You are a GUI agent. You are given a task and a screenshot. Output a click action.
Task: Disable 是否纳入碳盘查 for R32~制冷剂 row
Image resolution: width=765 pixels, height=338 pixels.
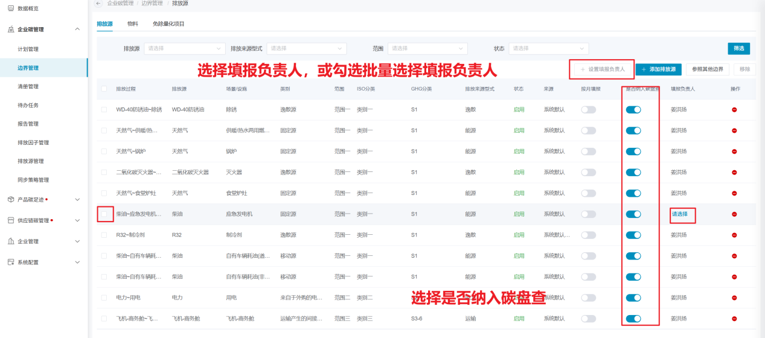pos(633,235)
